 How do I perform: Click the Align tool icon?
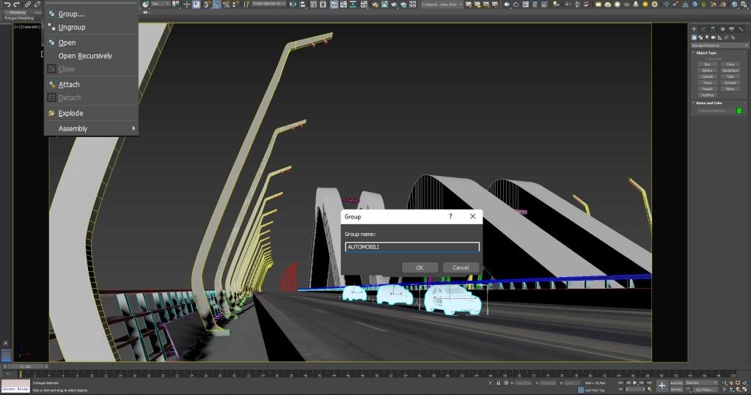(303, 4)
